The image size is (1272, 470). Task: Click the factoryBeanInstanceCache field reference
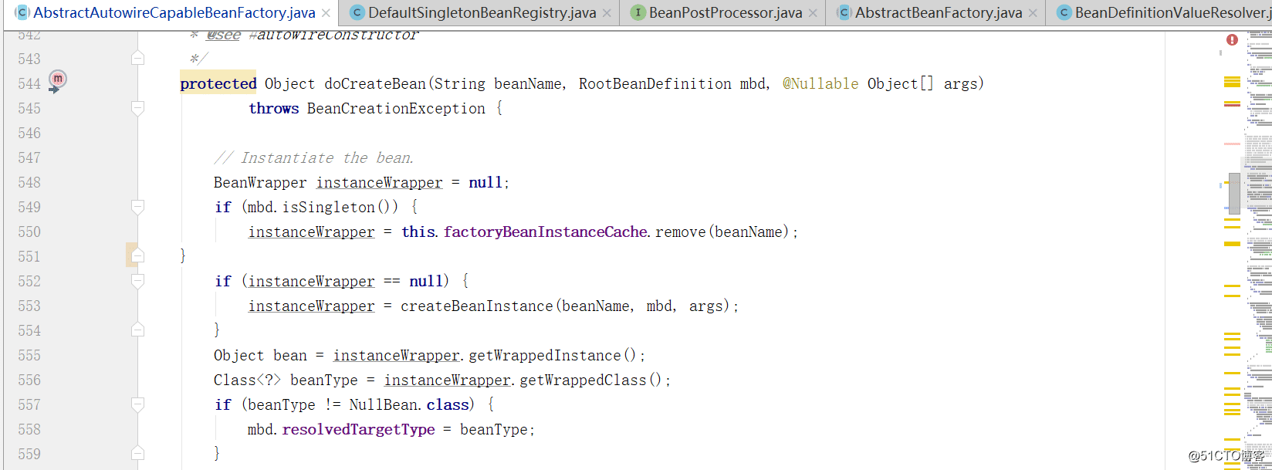(x=545, y=232)
